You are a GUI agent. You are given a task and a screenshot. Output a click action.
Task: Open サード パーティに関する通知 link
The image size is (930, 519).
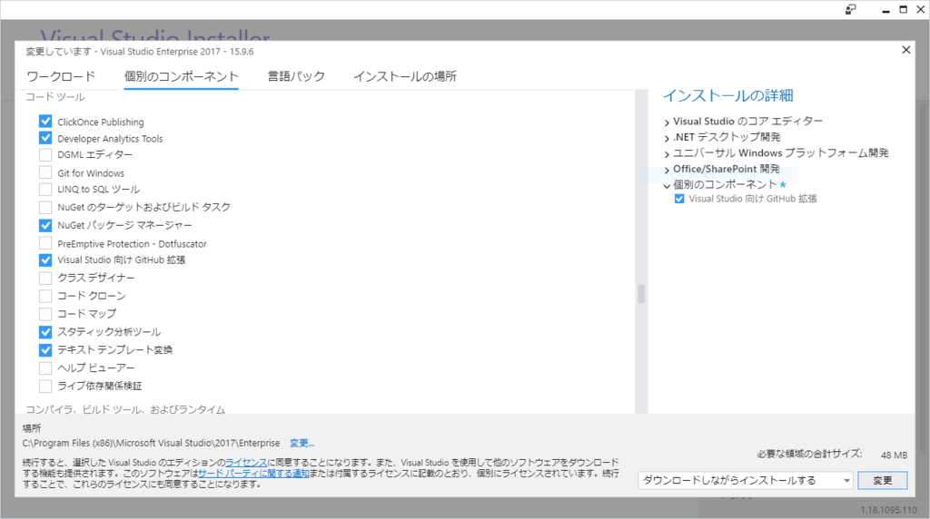click(x=253, y=473)
